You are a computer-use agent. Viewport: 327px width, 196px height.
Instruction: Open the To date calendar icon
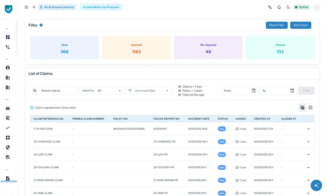[292, 91]
